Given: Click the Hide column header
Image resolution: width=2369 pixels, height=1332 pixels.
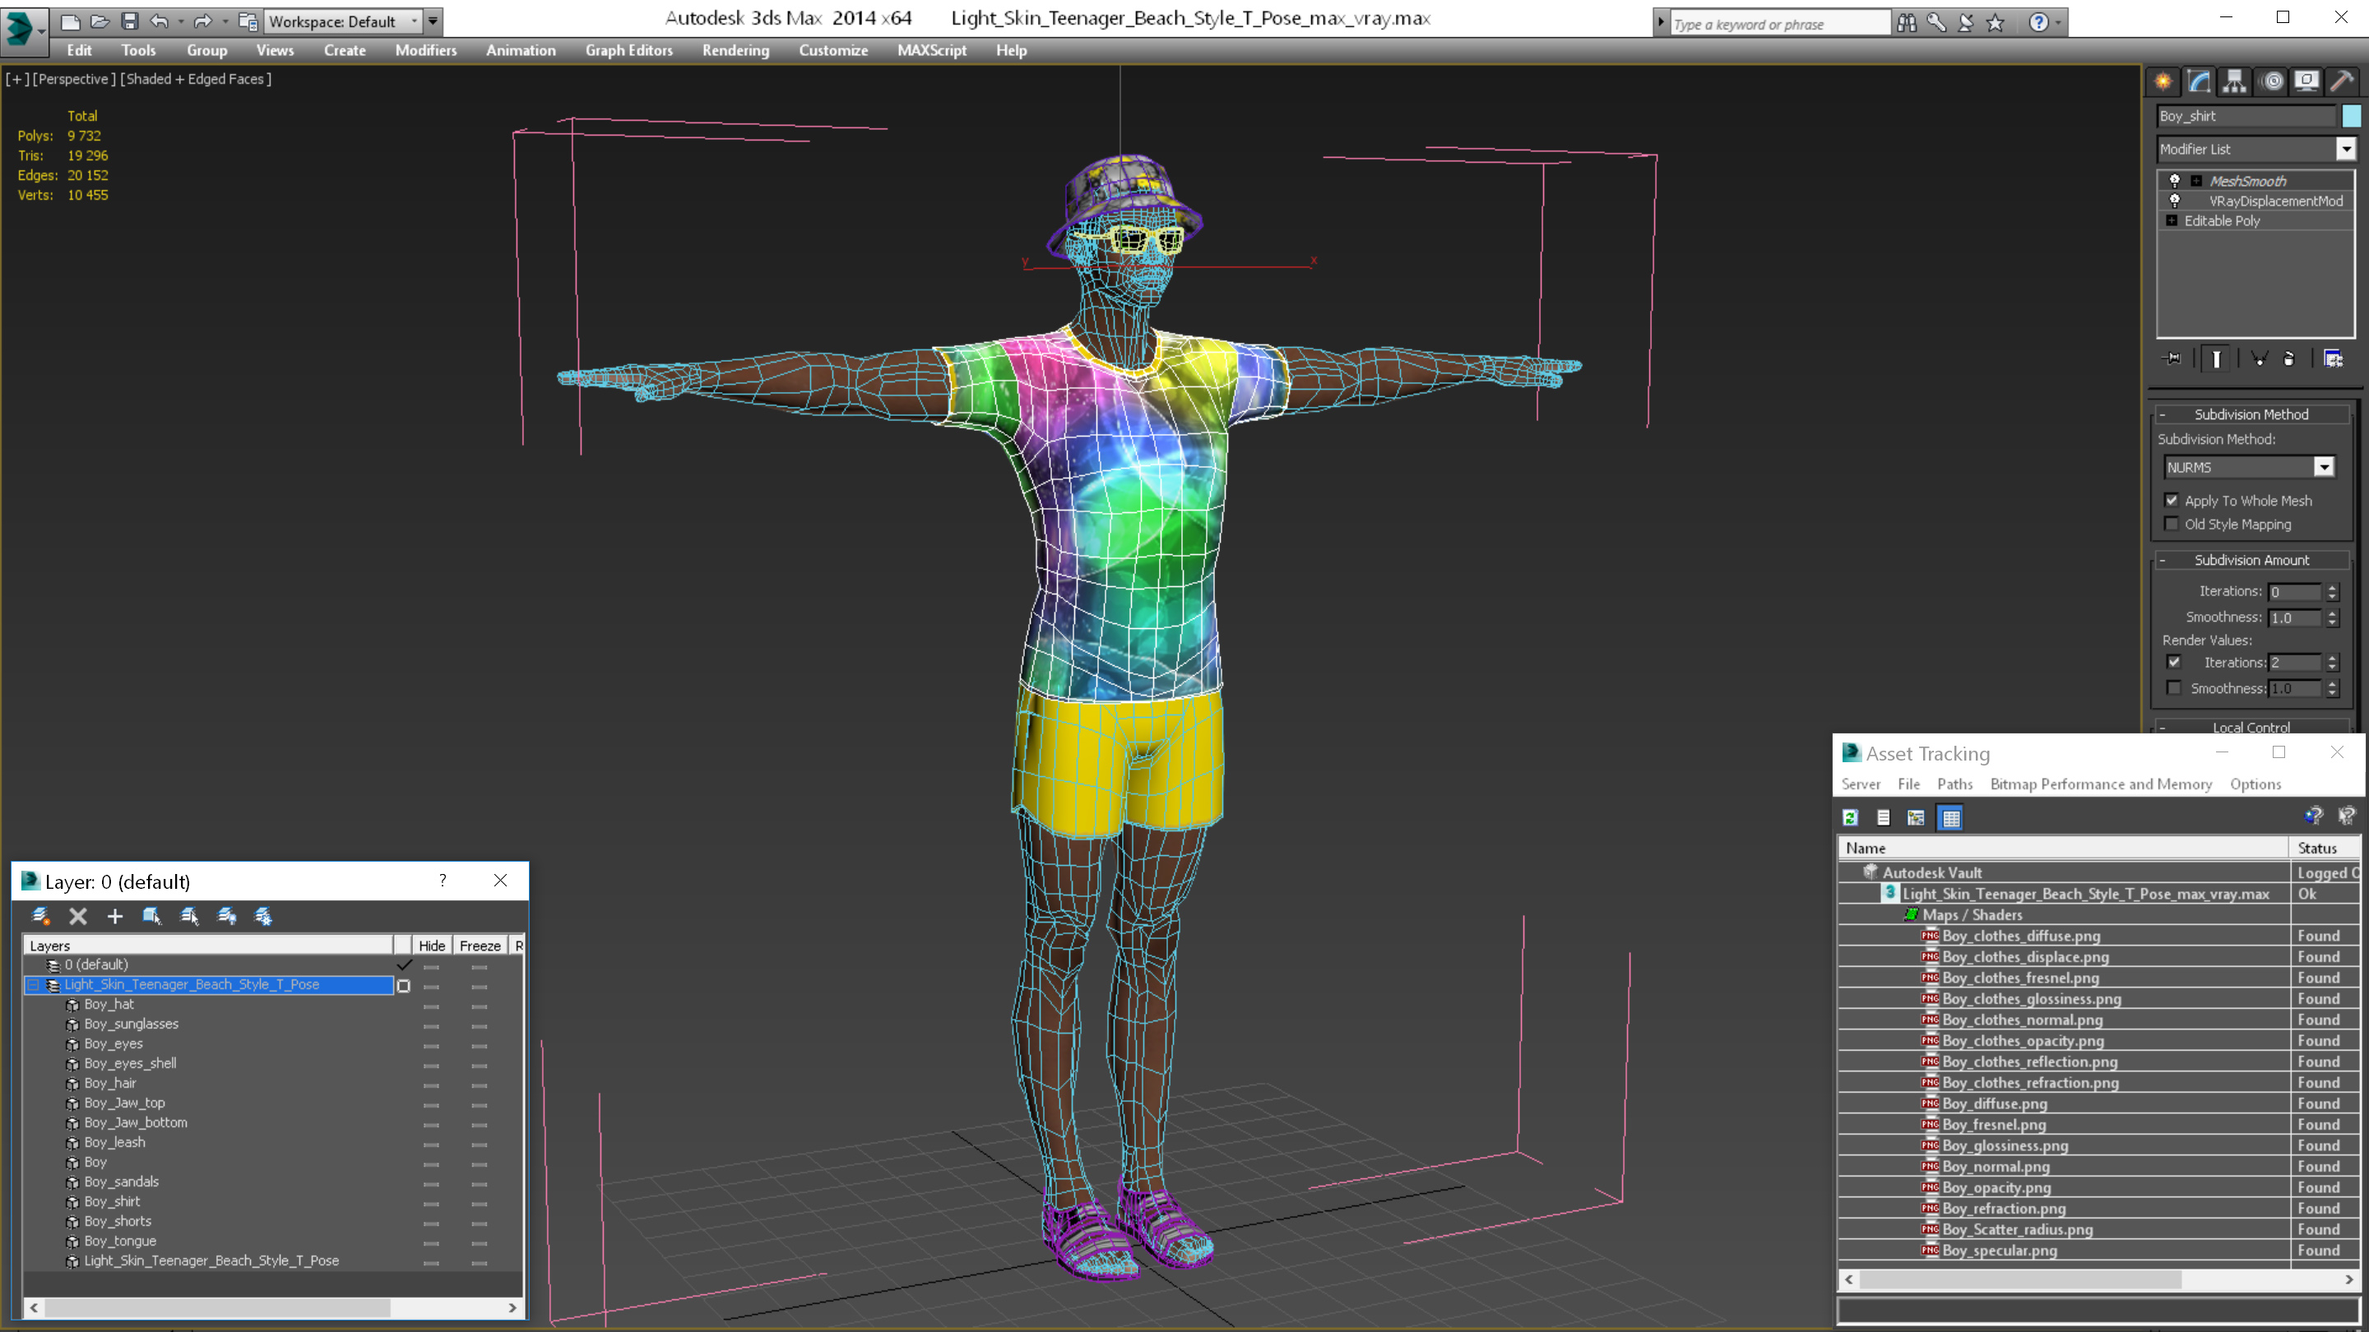Looking at the screenshot, I should [431, 945].
